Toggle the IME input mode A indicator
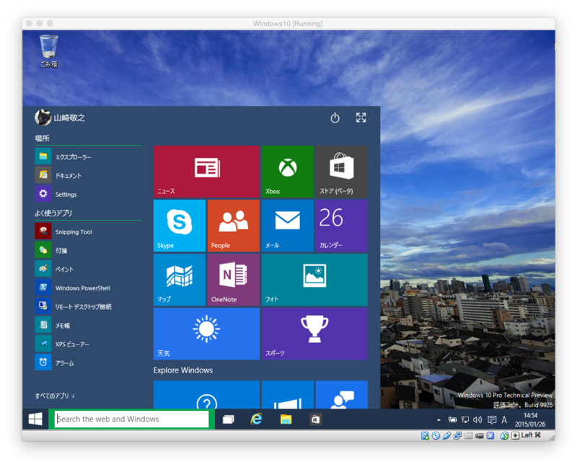 coord(504,419)
